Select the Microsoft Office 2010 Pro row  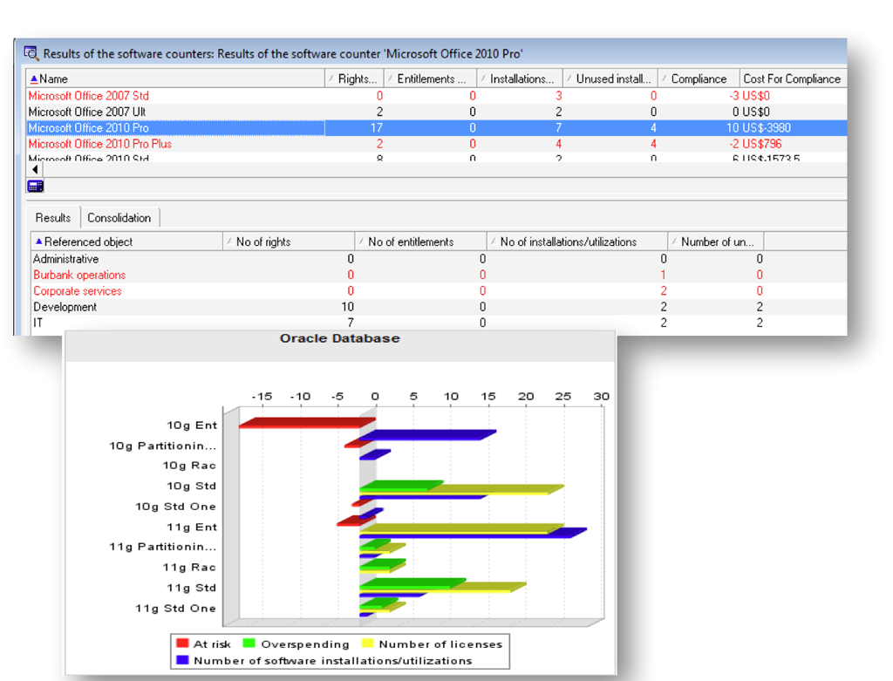tap(436, 127)
